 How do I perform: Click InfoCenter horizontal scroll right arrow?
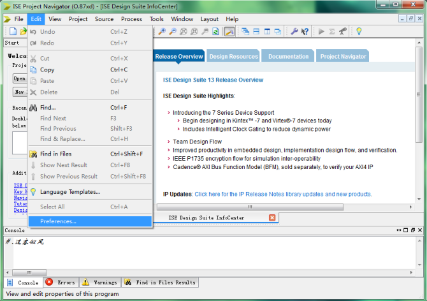point(410,207)
